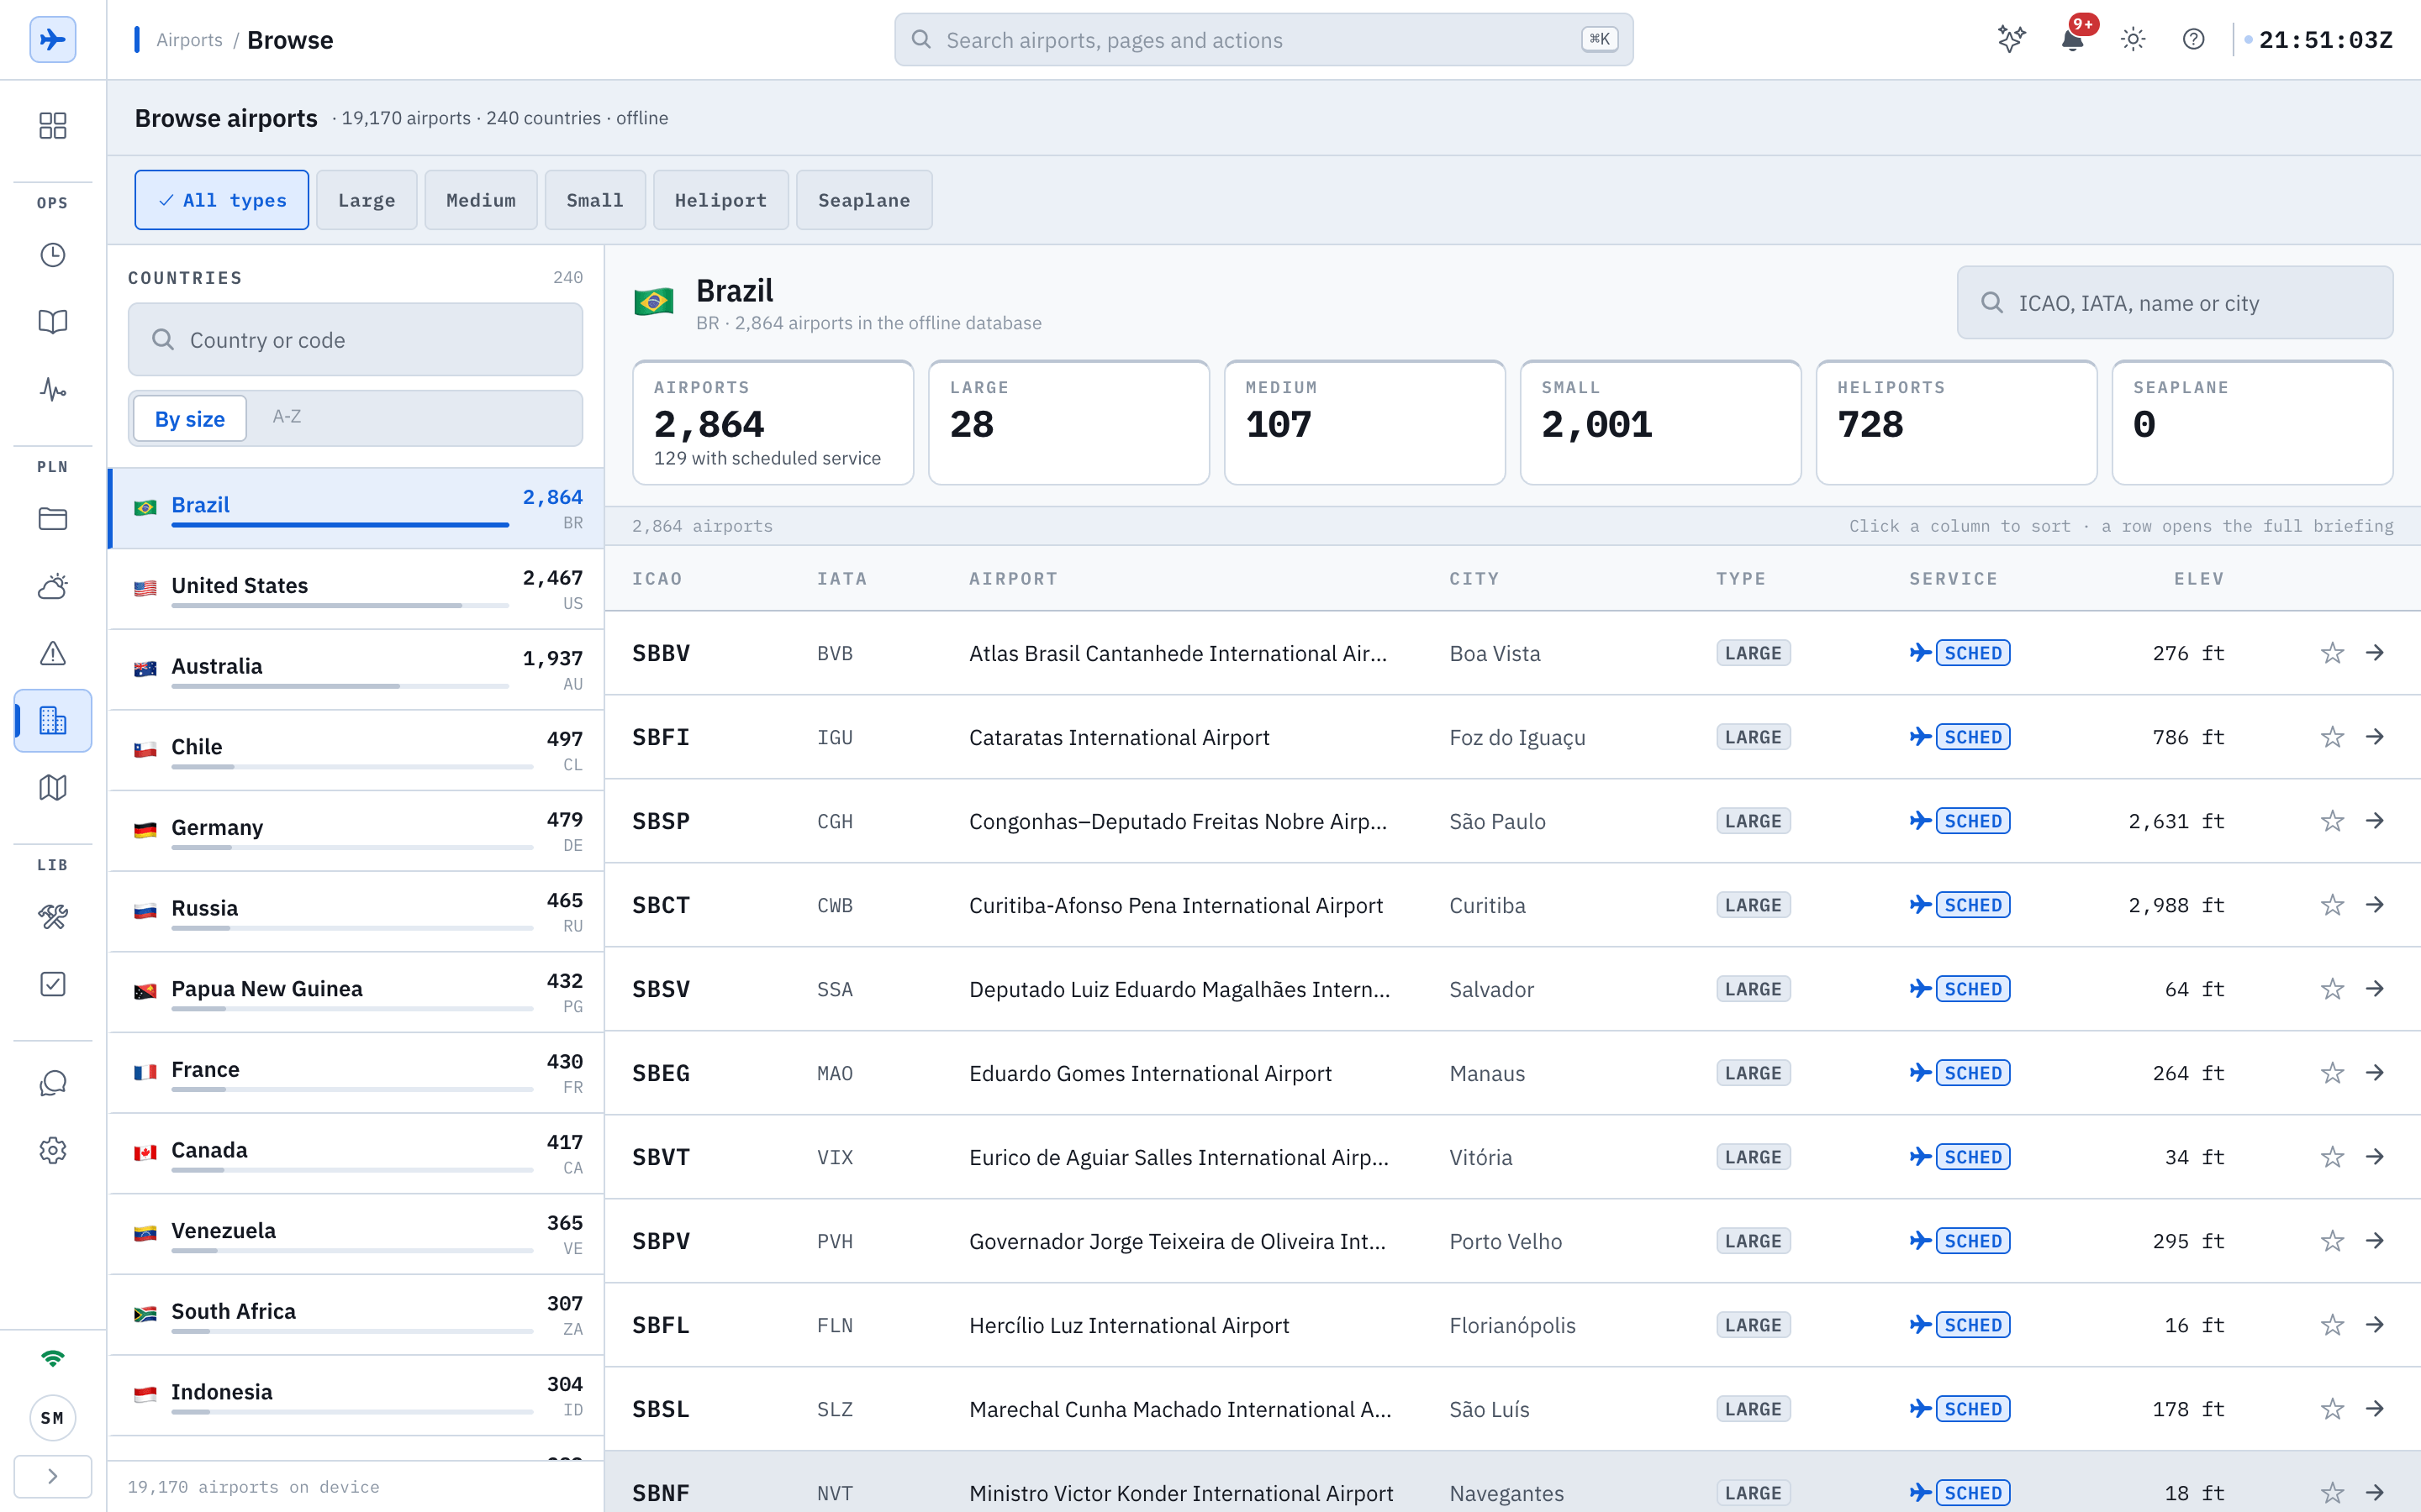This screenshot has height=1512, width=2421.
Task: Star the SBSP Congonhas airport
Action: (2332, 821)
